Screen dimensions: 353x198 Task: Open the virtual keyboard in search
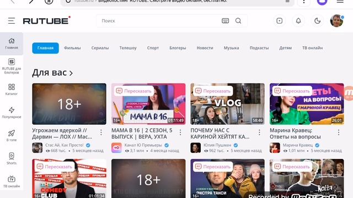point(226,21)
